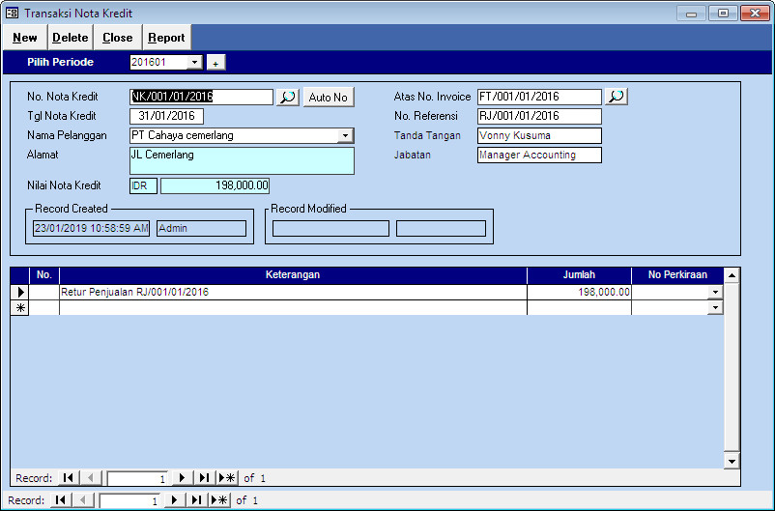Viewport: 775px width, 511px height.
Task: Click the second empty Record Modified field
Action: 441,228
